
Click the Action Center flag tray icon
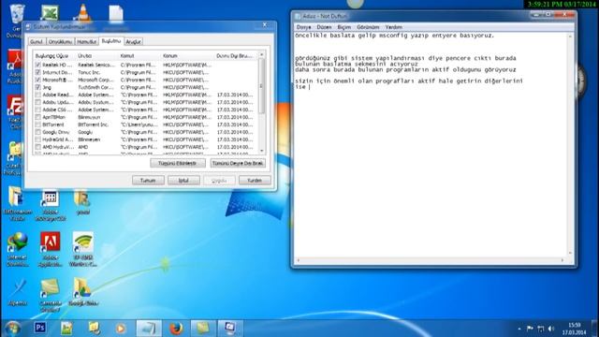pos(530,329)
